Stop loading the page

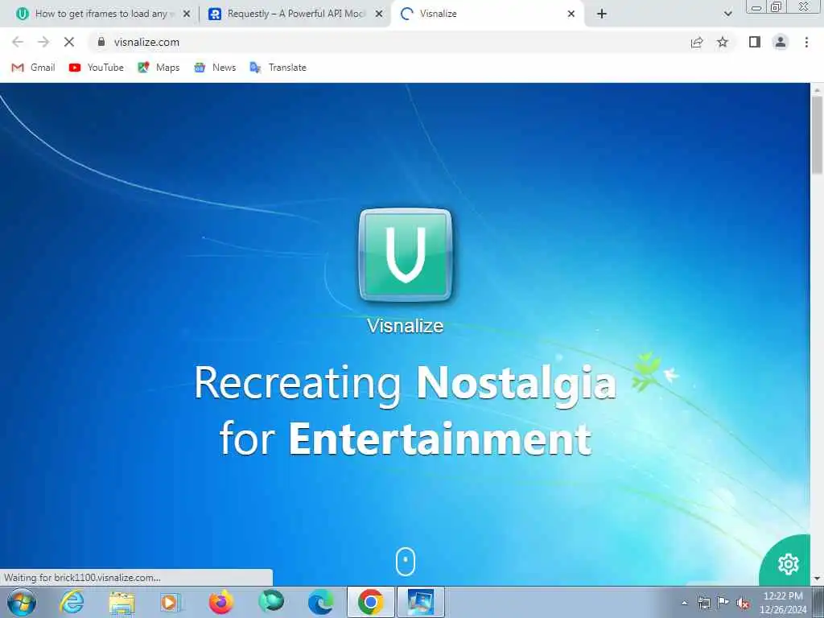pyautogui.click(x=69, y=42)
